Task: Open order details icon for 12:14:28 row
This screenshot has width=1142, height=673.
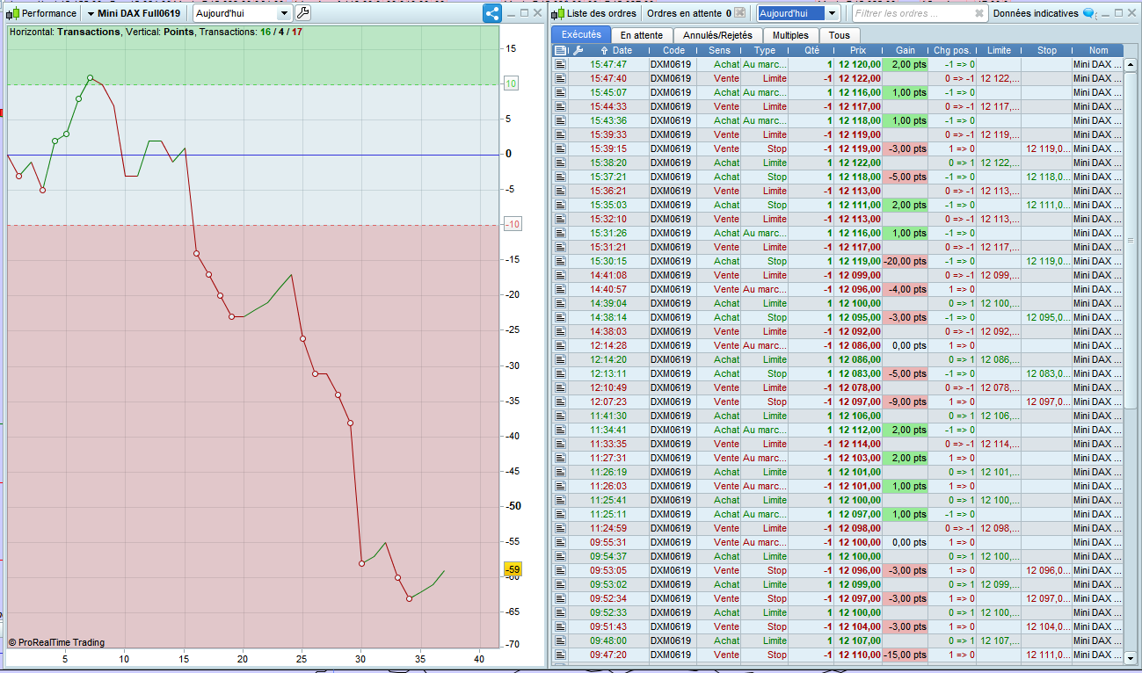Action: click(560, 345)
